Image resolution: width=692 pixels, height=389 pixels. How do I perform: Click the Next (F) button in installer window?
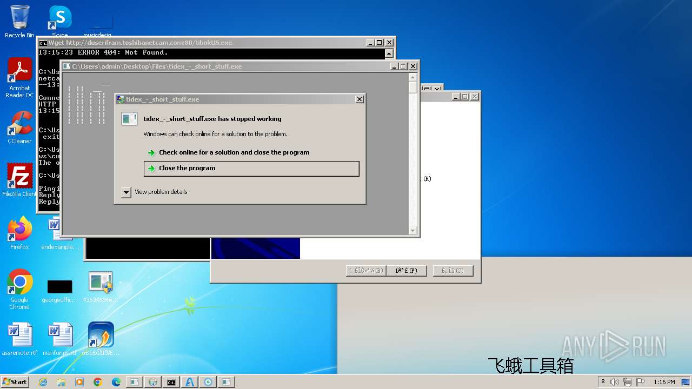click(407, 271)
